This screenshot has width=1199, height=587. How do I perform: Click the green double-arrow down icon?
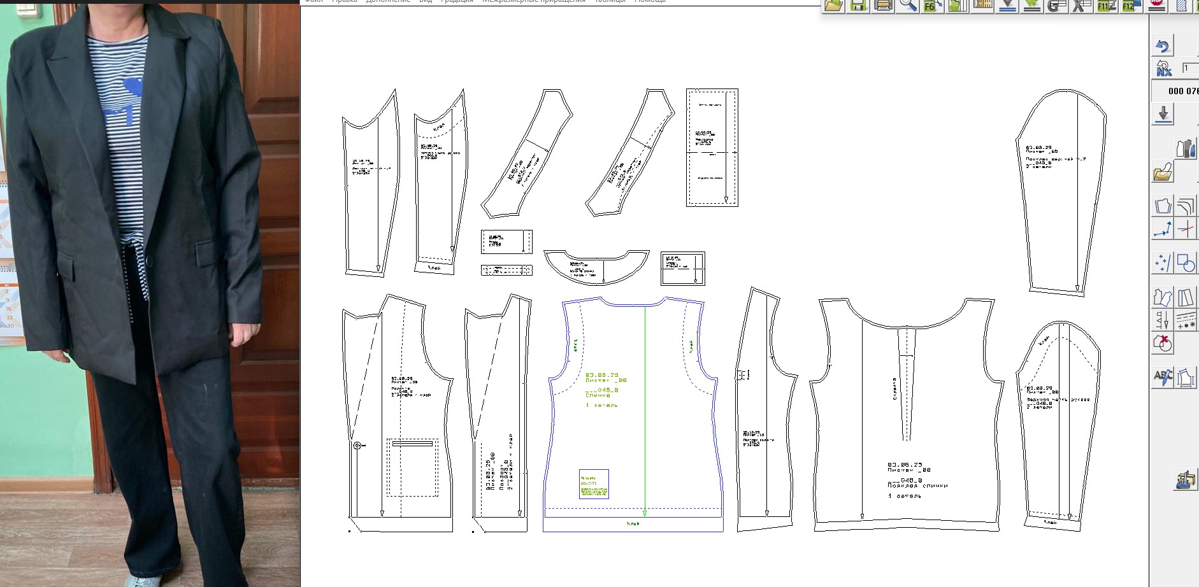pyautogui.click(x=1032, y=6)
